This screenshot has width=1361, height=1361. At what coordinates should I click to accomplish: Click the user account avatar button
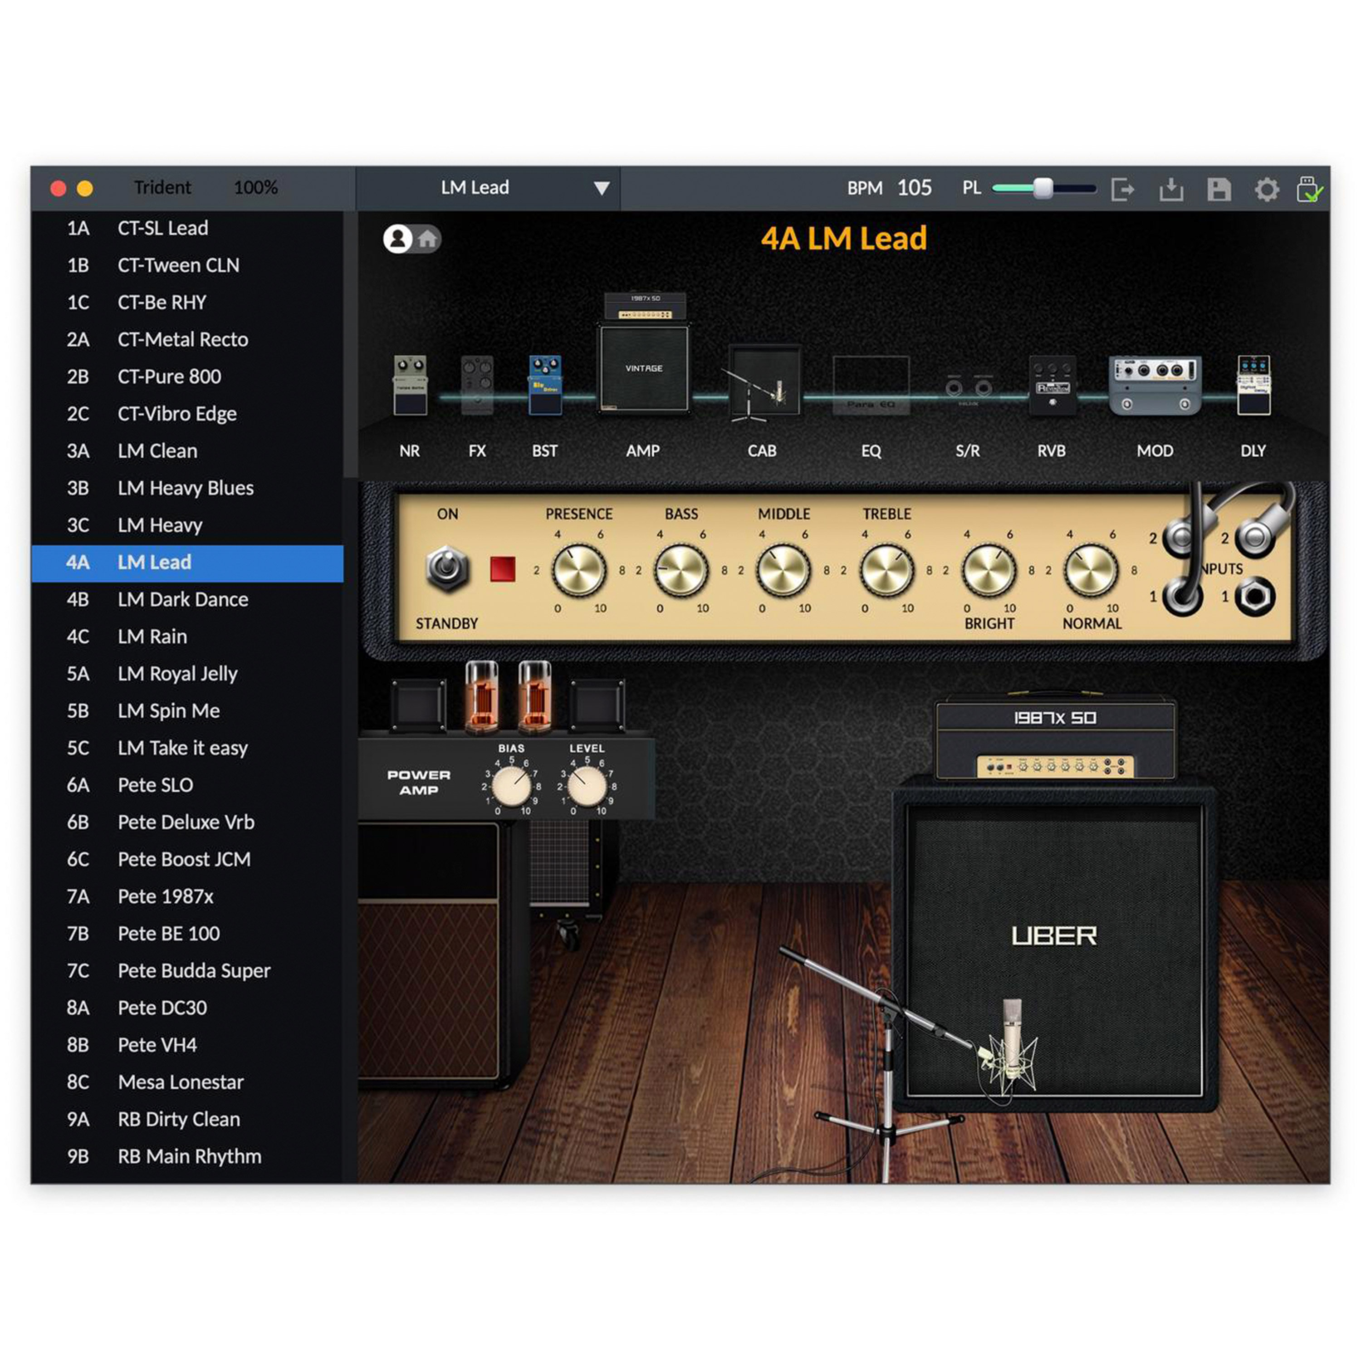point(399,240)
